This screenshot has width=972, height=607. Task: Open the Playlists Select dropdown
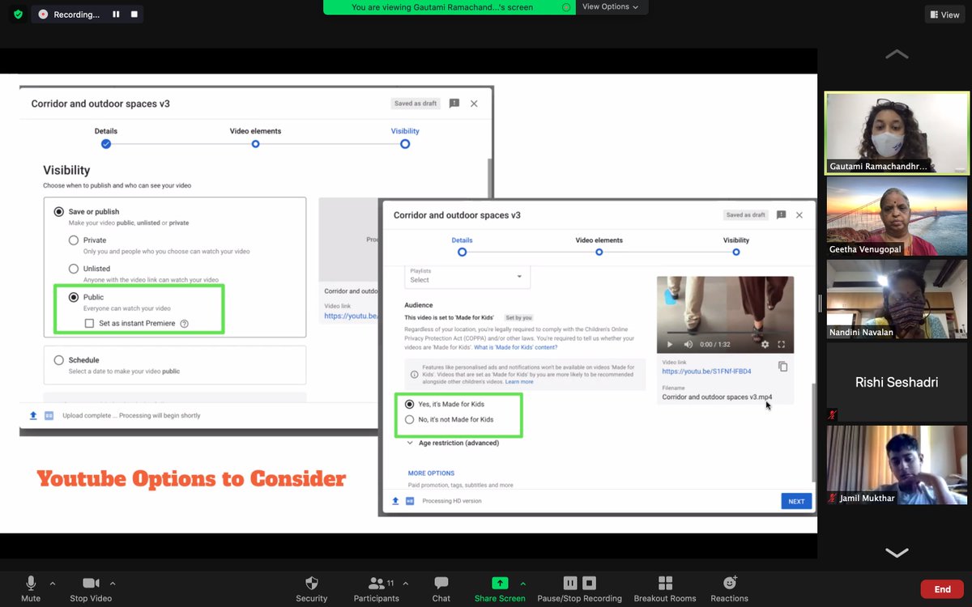click(x=467, y=277)
